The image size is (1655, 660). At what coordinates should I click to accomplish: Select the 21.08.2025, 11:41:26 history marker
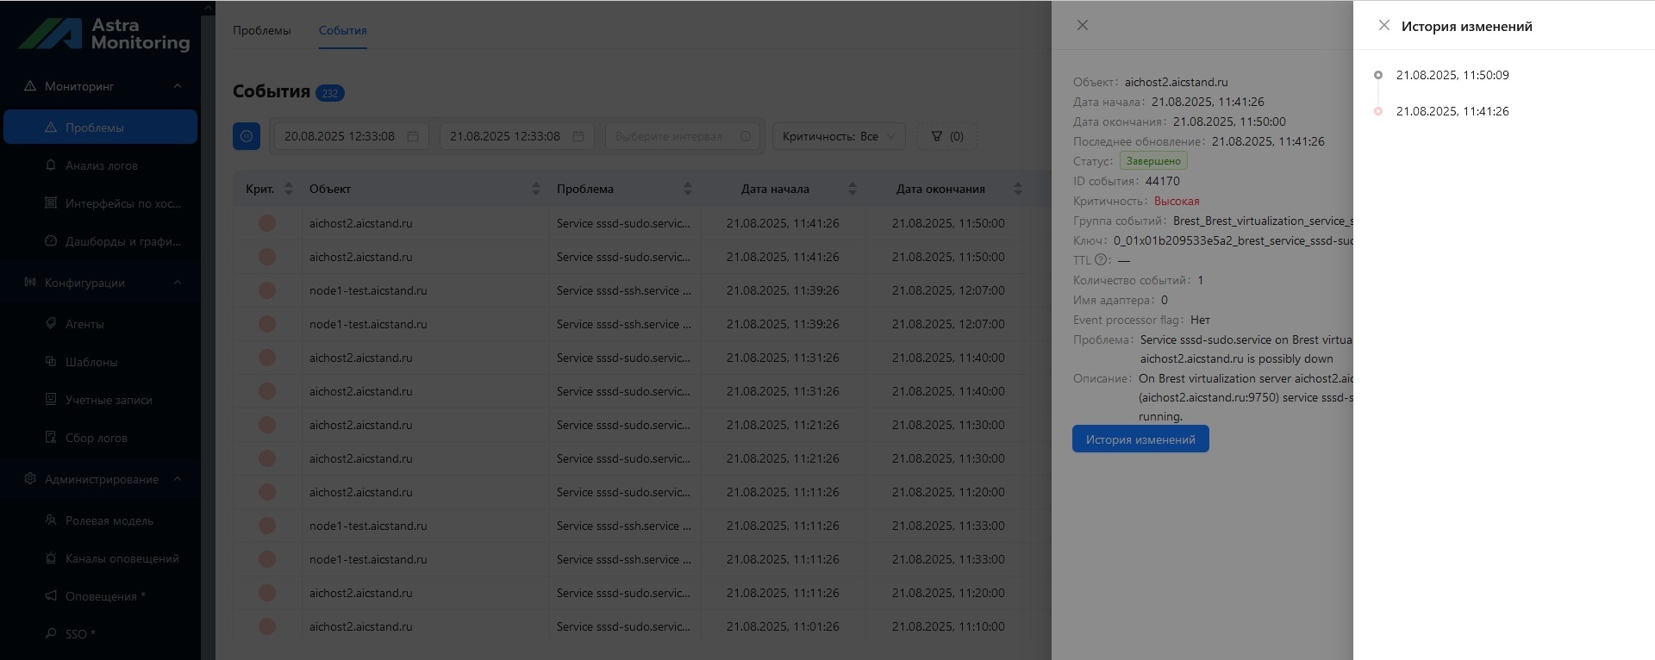1378,111
